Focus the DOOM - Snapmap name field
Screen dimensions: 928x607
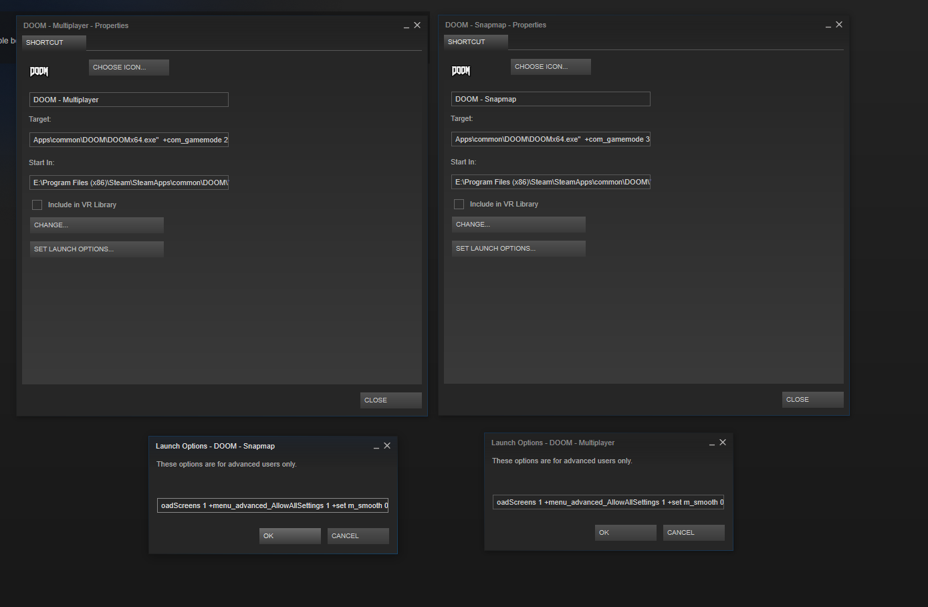tap(551, 99)
